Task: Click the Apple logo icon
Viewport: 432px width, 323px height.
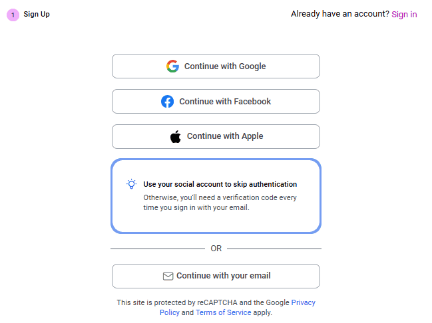Action: coord(176,136)
